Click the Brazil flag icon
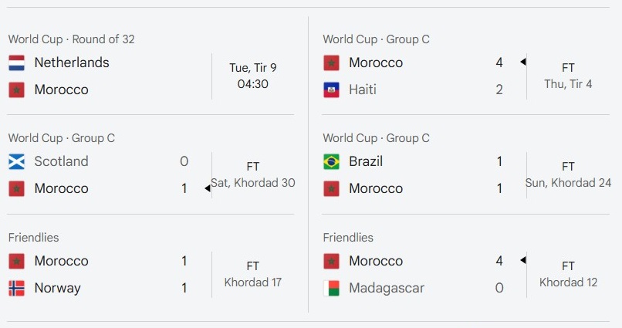 [331, 161]
